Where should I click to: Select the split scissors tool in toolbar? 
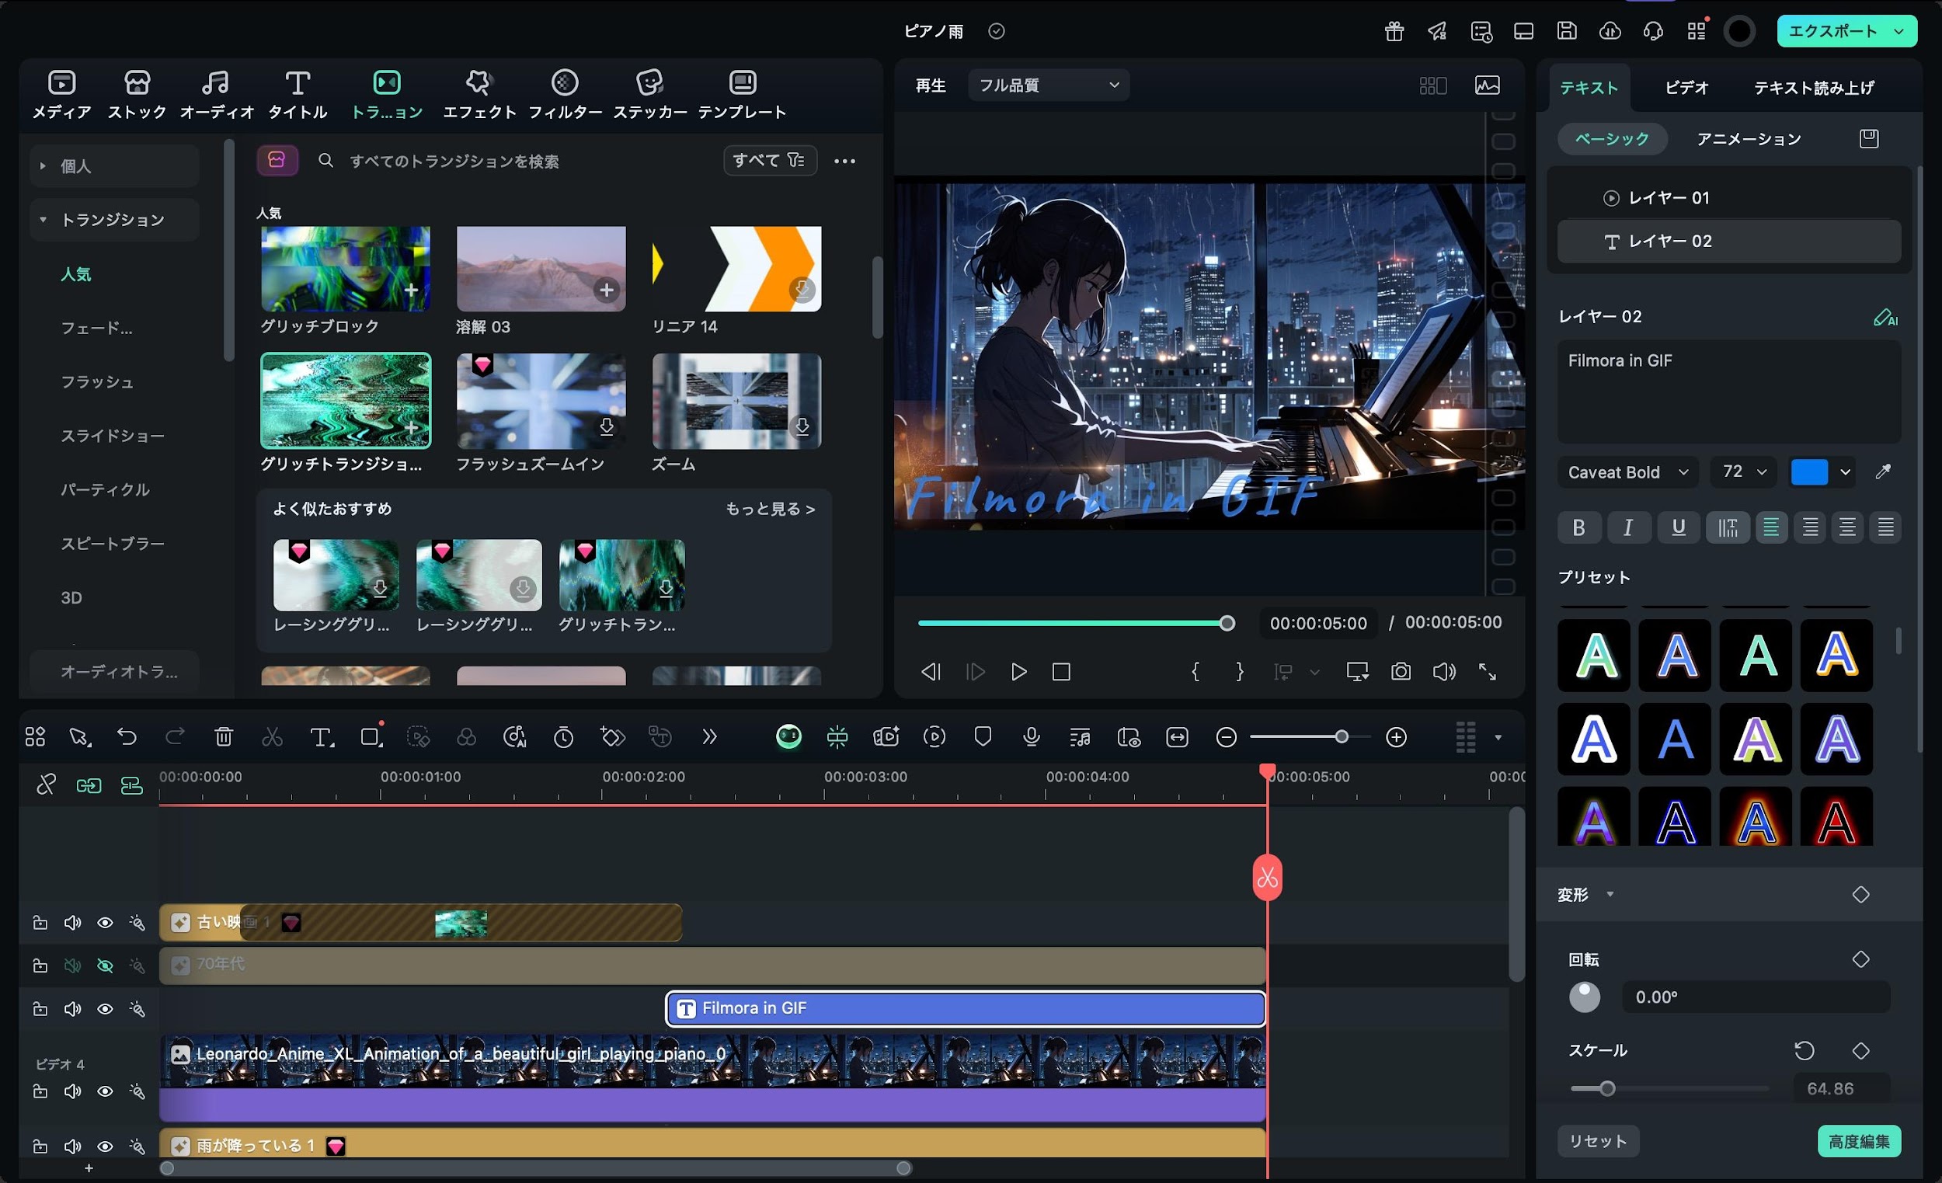(x=272, y=737)
